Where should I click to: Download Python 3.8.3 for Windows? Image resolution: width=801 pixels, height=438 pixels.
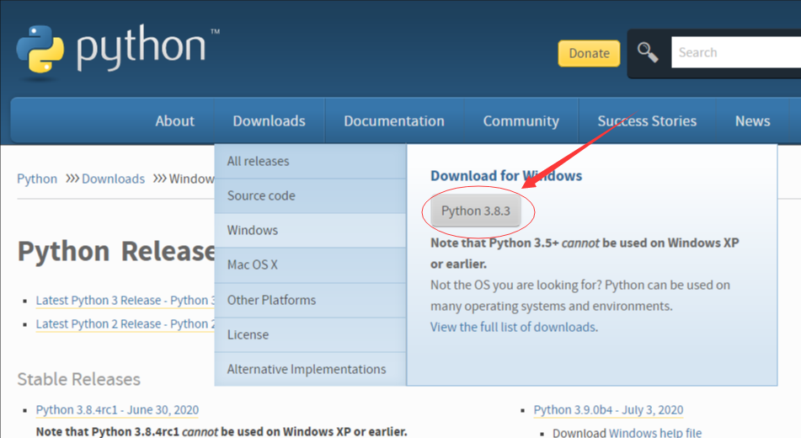(x=476, y=211)
